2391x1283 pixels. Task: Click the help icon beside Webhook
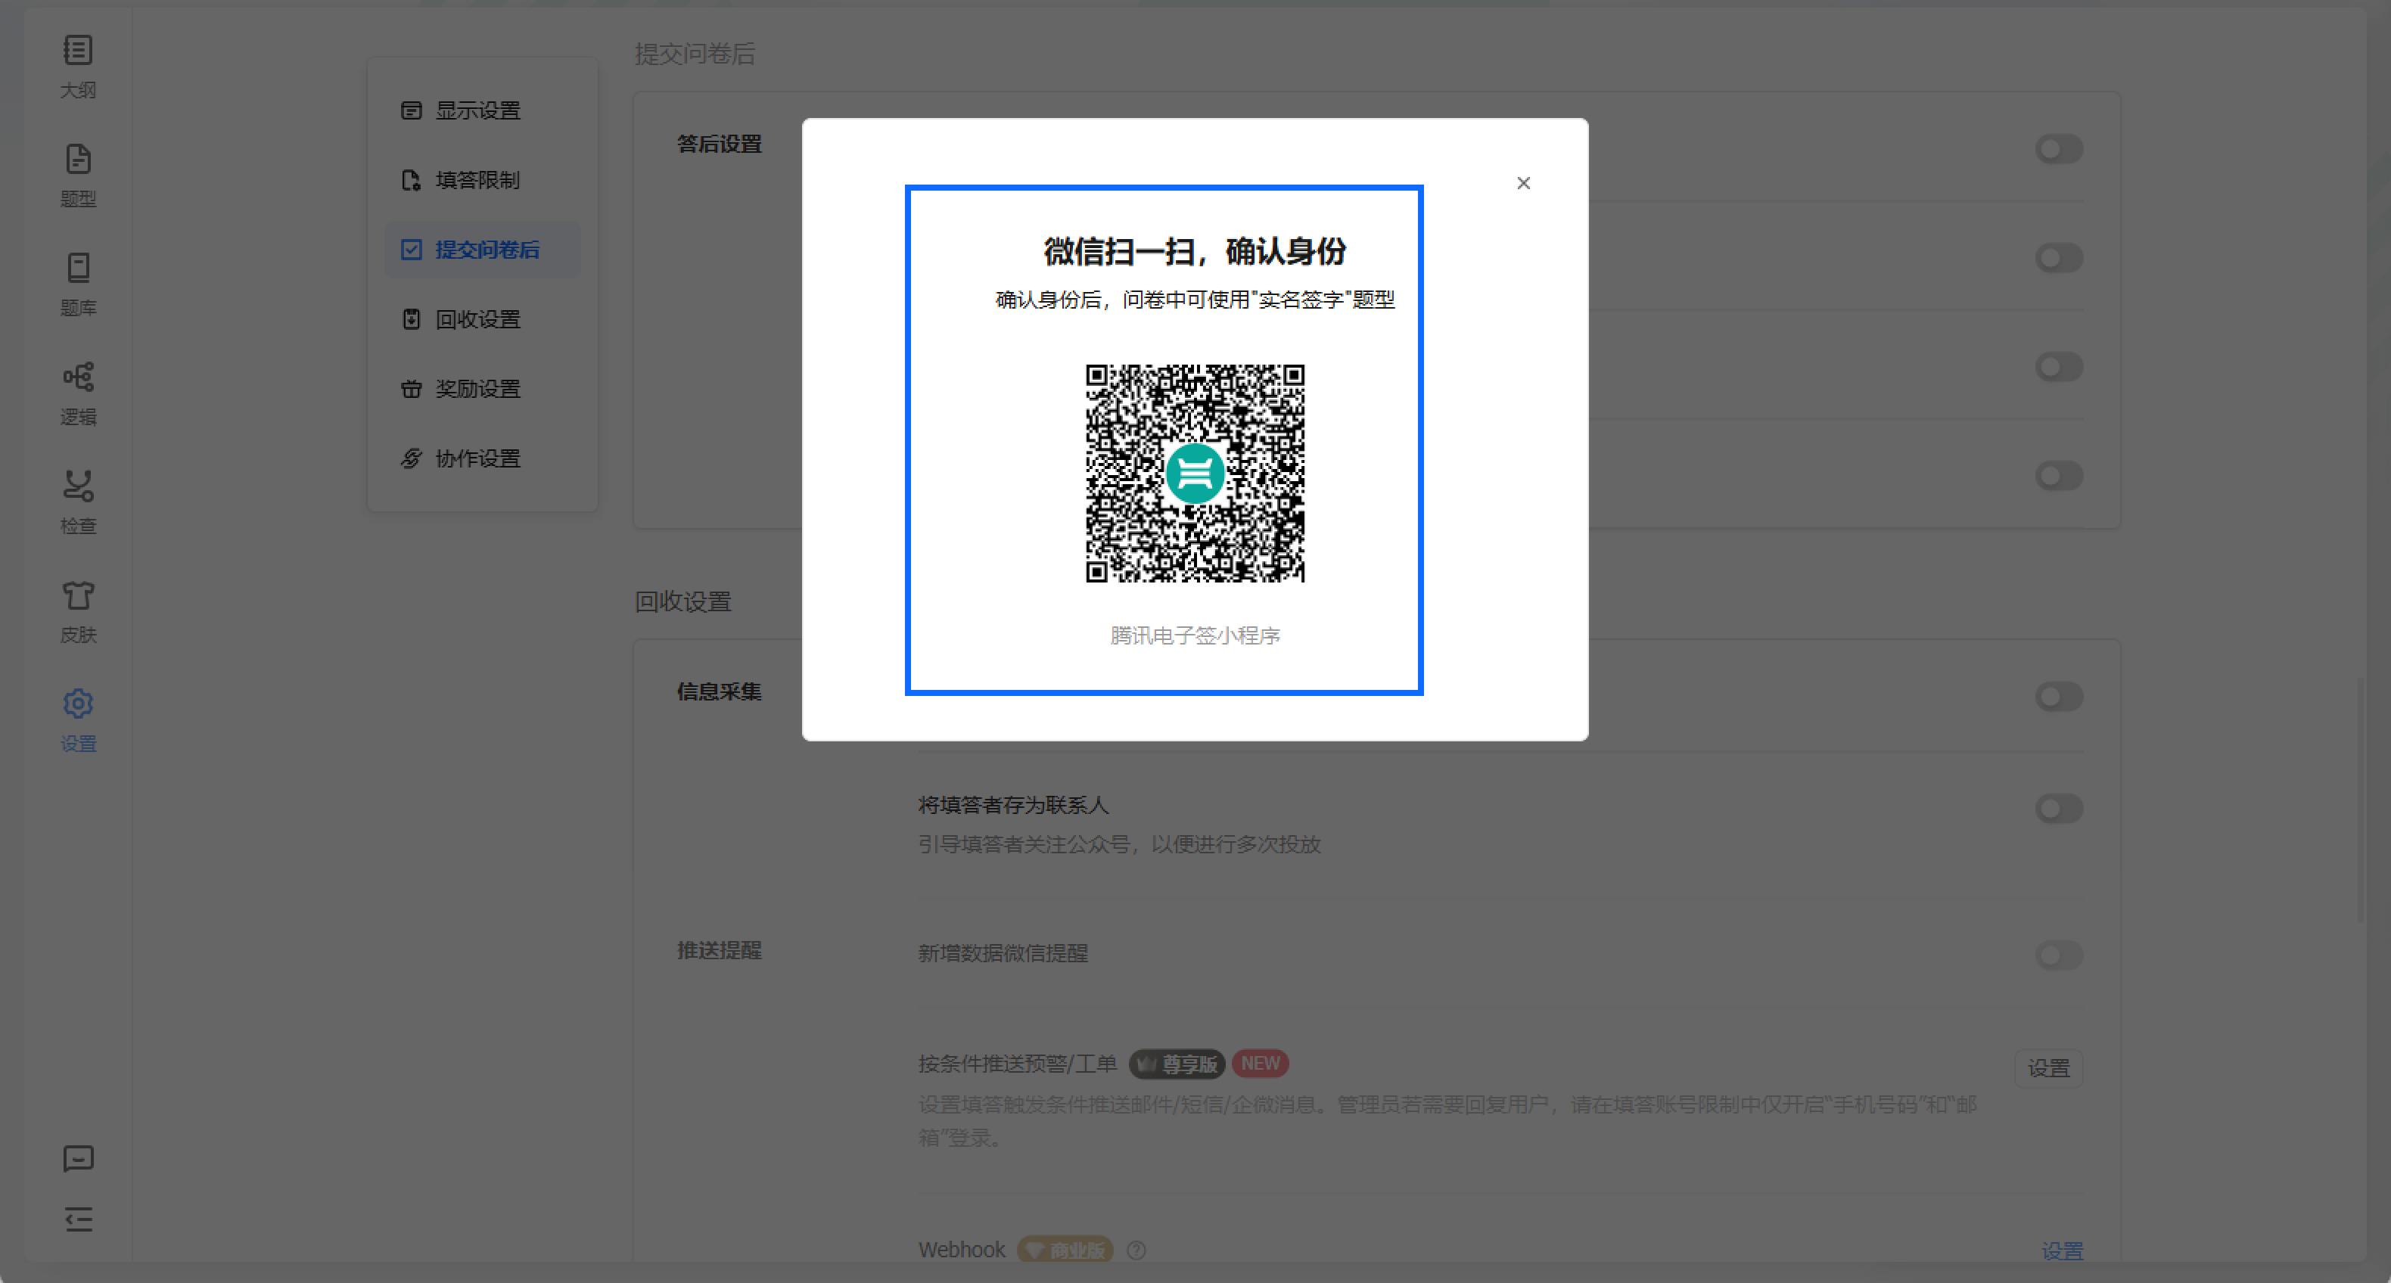[1136, 1250]
